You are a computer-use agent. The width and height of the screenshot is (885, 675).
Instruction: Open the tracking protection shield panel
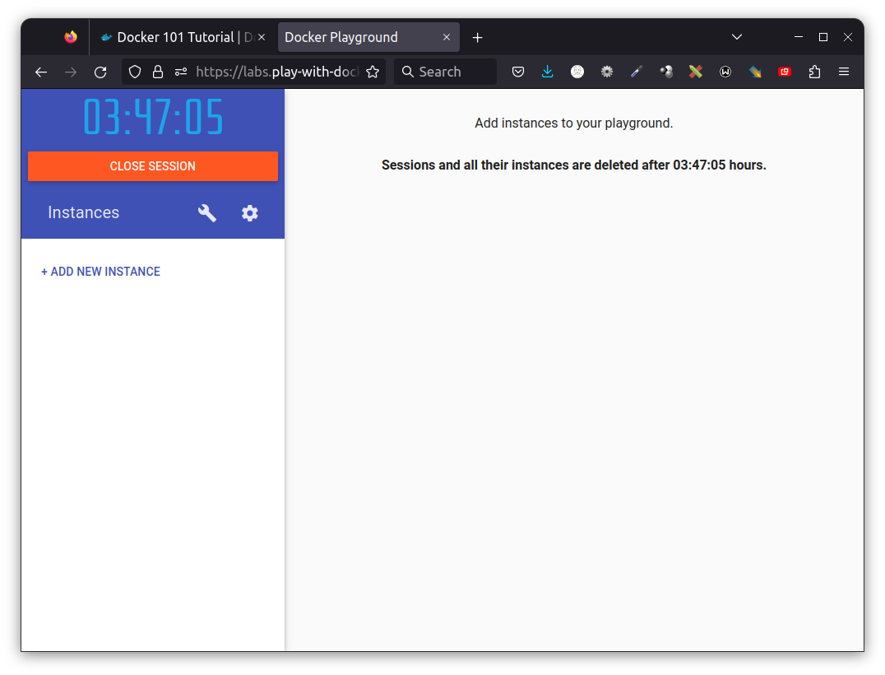click(x=135, y=72)
